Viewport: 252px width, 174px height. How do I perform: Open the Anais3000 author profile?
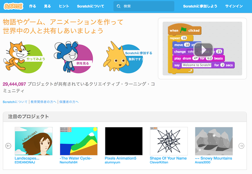pyautogui.click(x=203, y=162)
